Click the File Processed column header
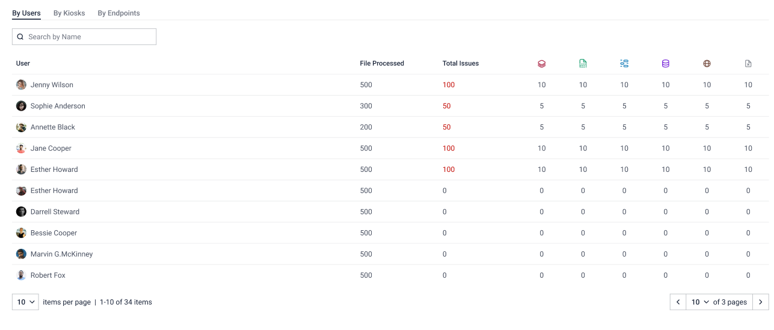This screenshot has width=774, height=330. tap(382, 63)
